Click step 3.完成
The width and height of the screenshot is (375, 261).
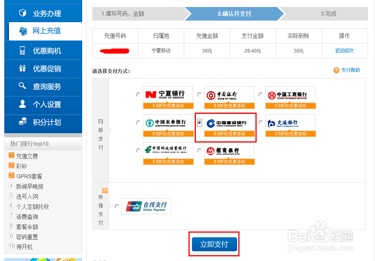(x=328, y=14)
